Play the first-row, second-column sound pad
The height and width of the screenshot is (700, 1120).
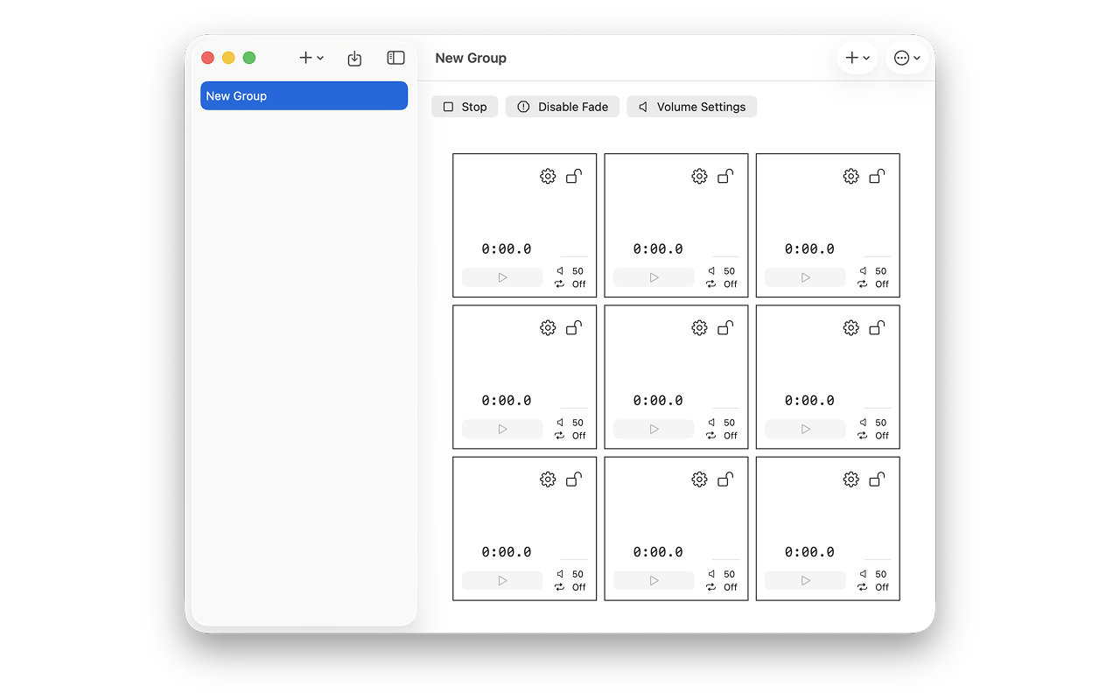point(654,277)
